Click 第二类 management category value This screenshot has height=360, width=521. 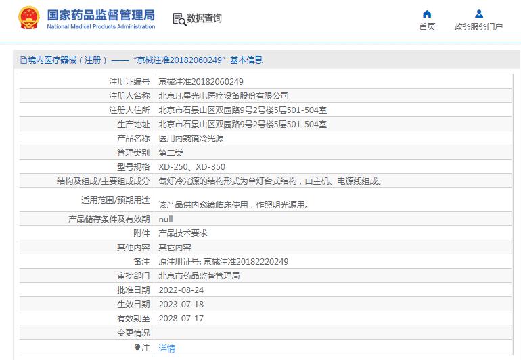(171, 152)
